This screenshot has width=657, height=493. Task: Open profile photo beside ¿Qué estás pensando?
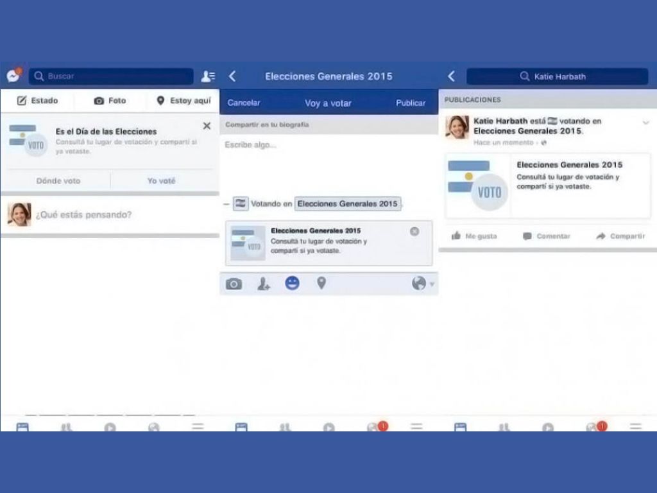19,214
